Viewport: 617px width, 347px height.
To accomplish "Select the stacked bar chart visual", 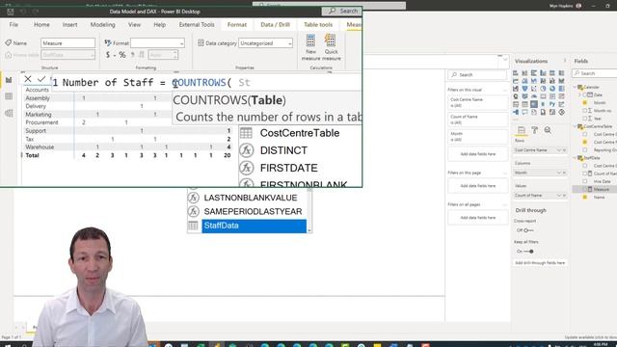I will 516,73.
